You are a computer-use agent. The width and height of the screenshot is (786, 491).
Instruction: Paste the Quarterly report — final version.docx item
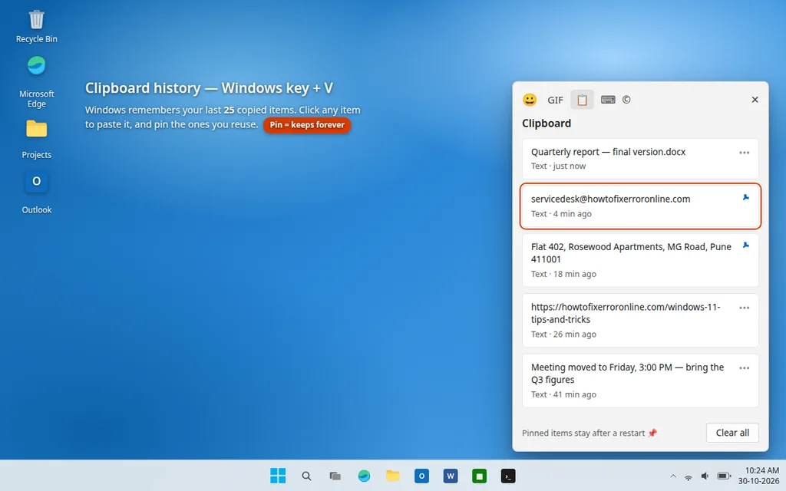point(640,159)
